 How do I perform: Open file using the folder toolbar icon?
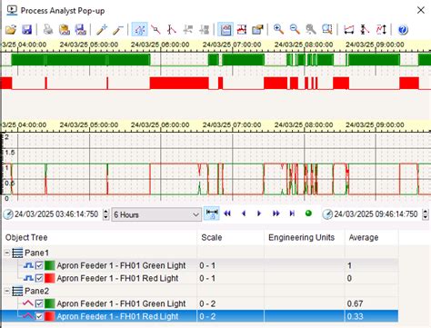(11, 30)
